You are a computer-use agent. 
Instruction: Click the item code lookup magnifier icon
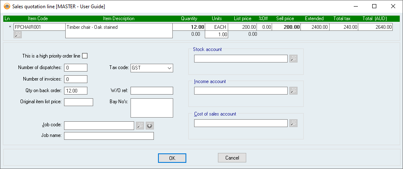pyautogui.click(x=18, y=35)
